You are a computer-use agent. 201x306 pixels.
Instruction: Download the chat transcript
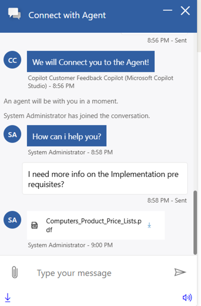pyautogui.click(x=8, y=297)
